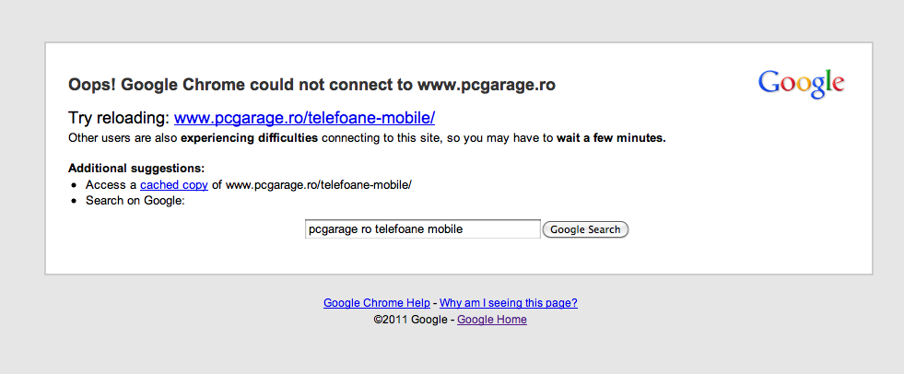Click the bold 'wait a few minutes' text

tap(610, 138)
